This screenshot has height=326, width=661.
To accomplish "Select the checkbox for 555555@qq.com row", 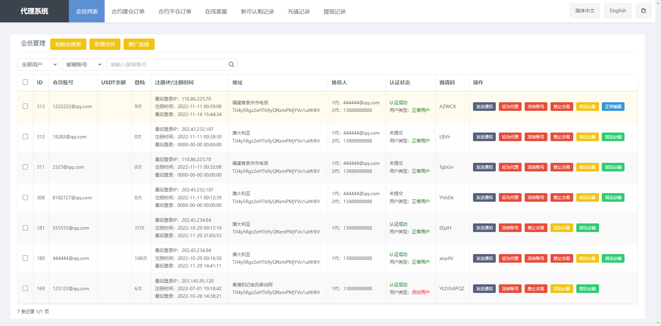I will [25, 228].
